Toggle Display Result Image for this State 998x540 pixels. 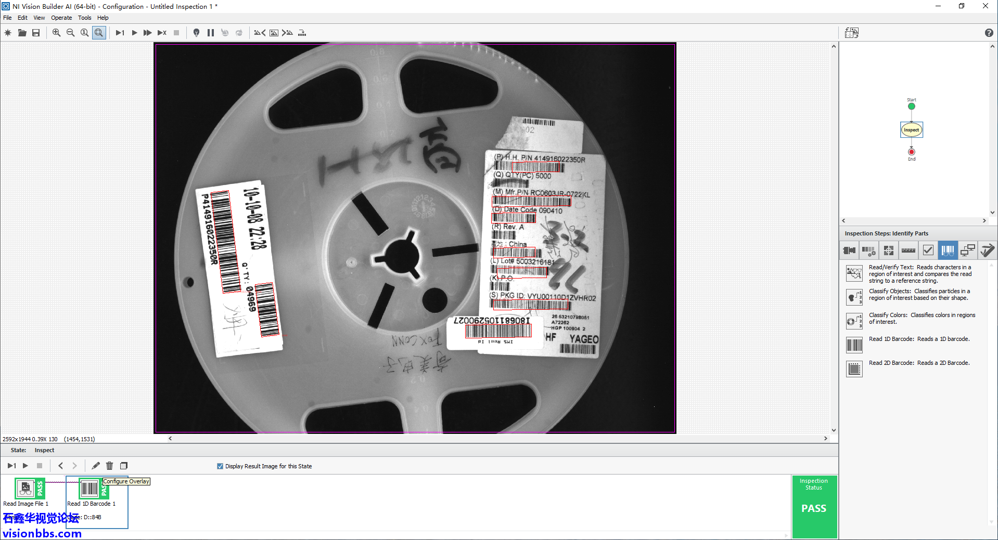[220, 466]
